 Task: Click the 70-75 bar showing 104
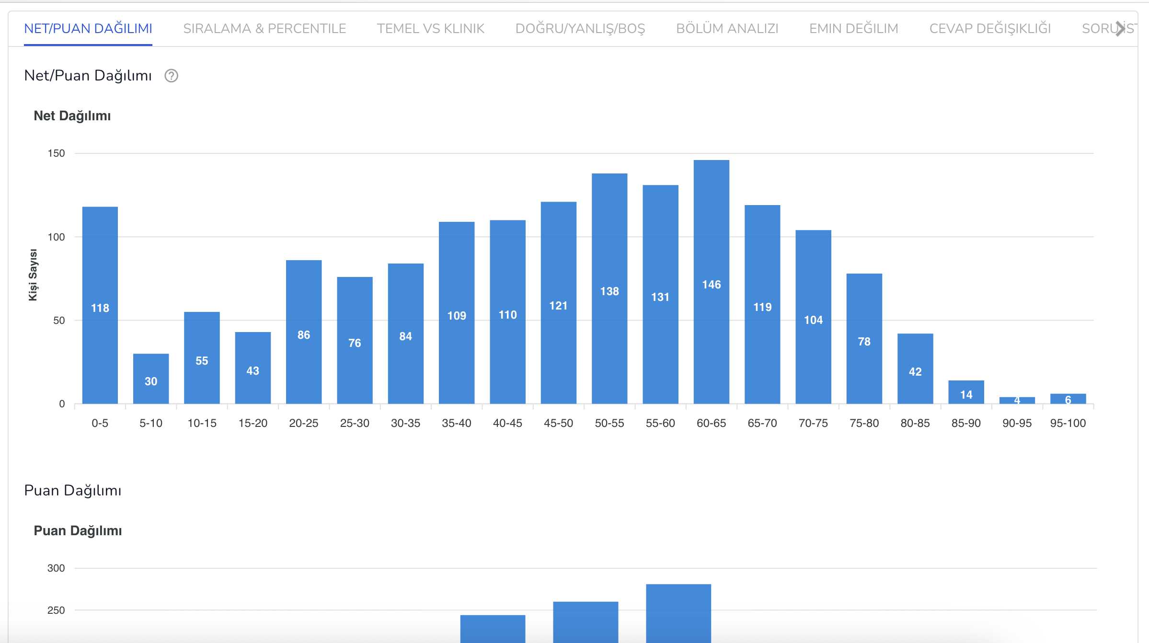coord(813,317)
